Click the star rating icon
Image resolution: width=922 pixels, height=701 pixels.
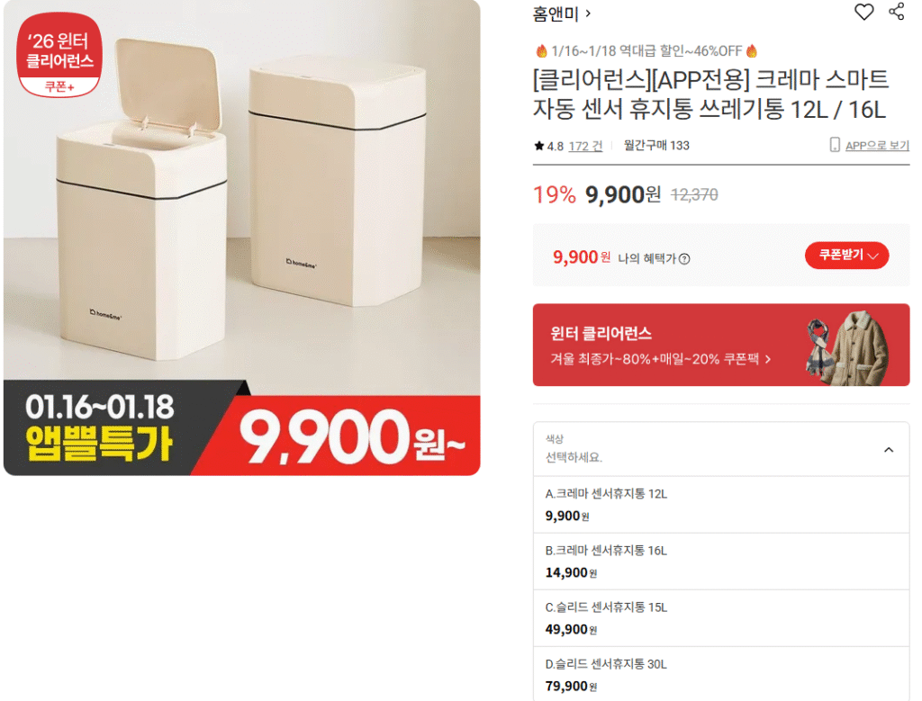[x=538, y=146]
